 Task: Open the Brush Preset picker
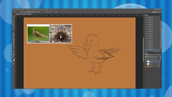[19, 12]
